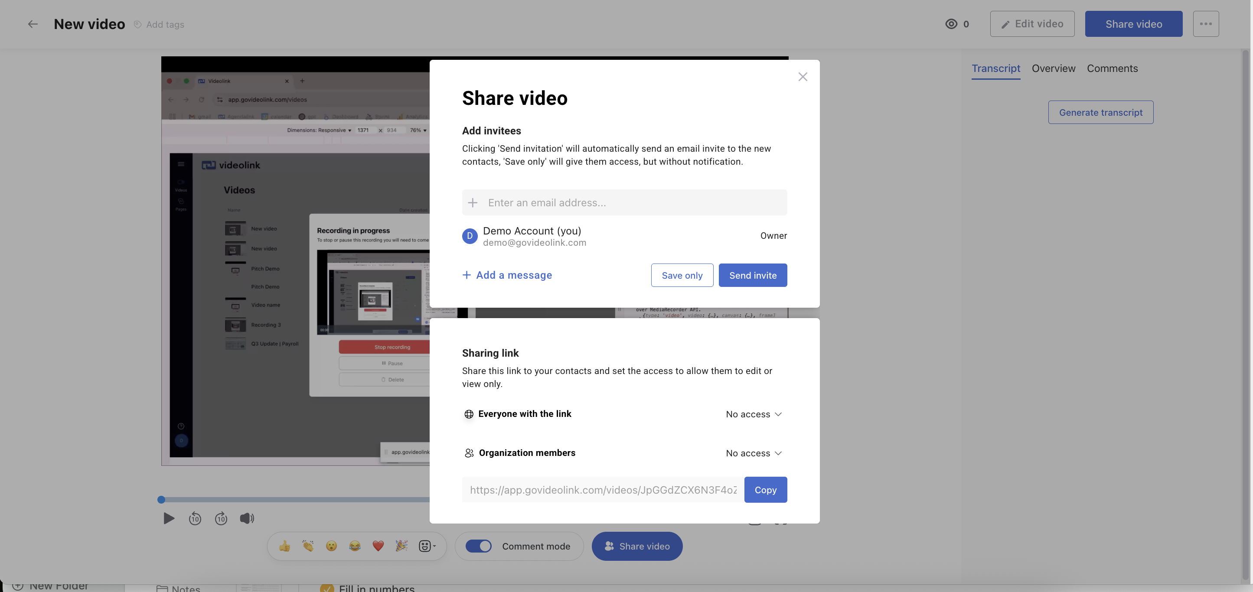Toggle the Comment mode switch

pos(478,546)
